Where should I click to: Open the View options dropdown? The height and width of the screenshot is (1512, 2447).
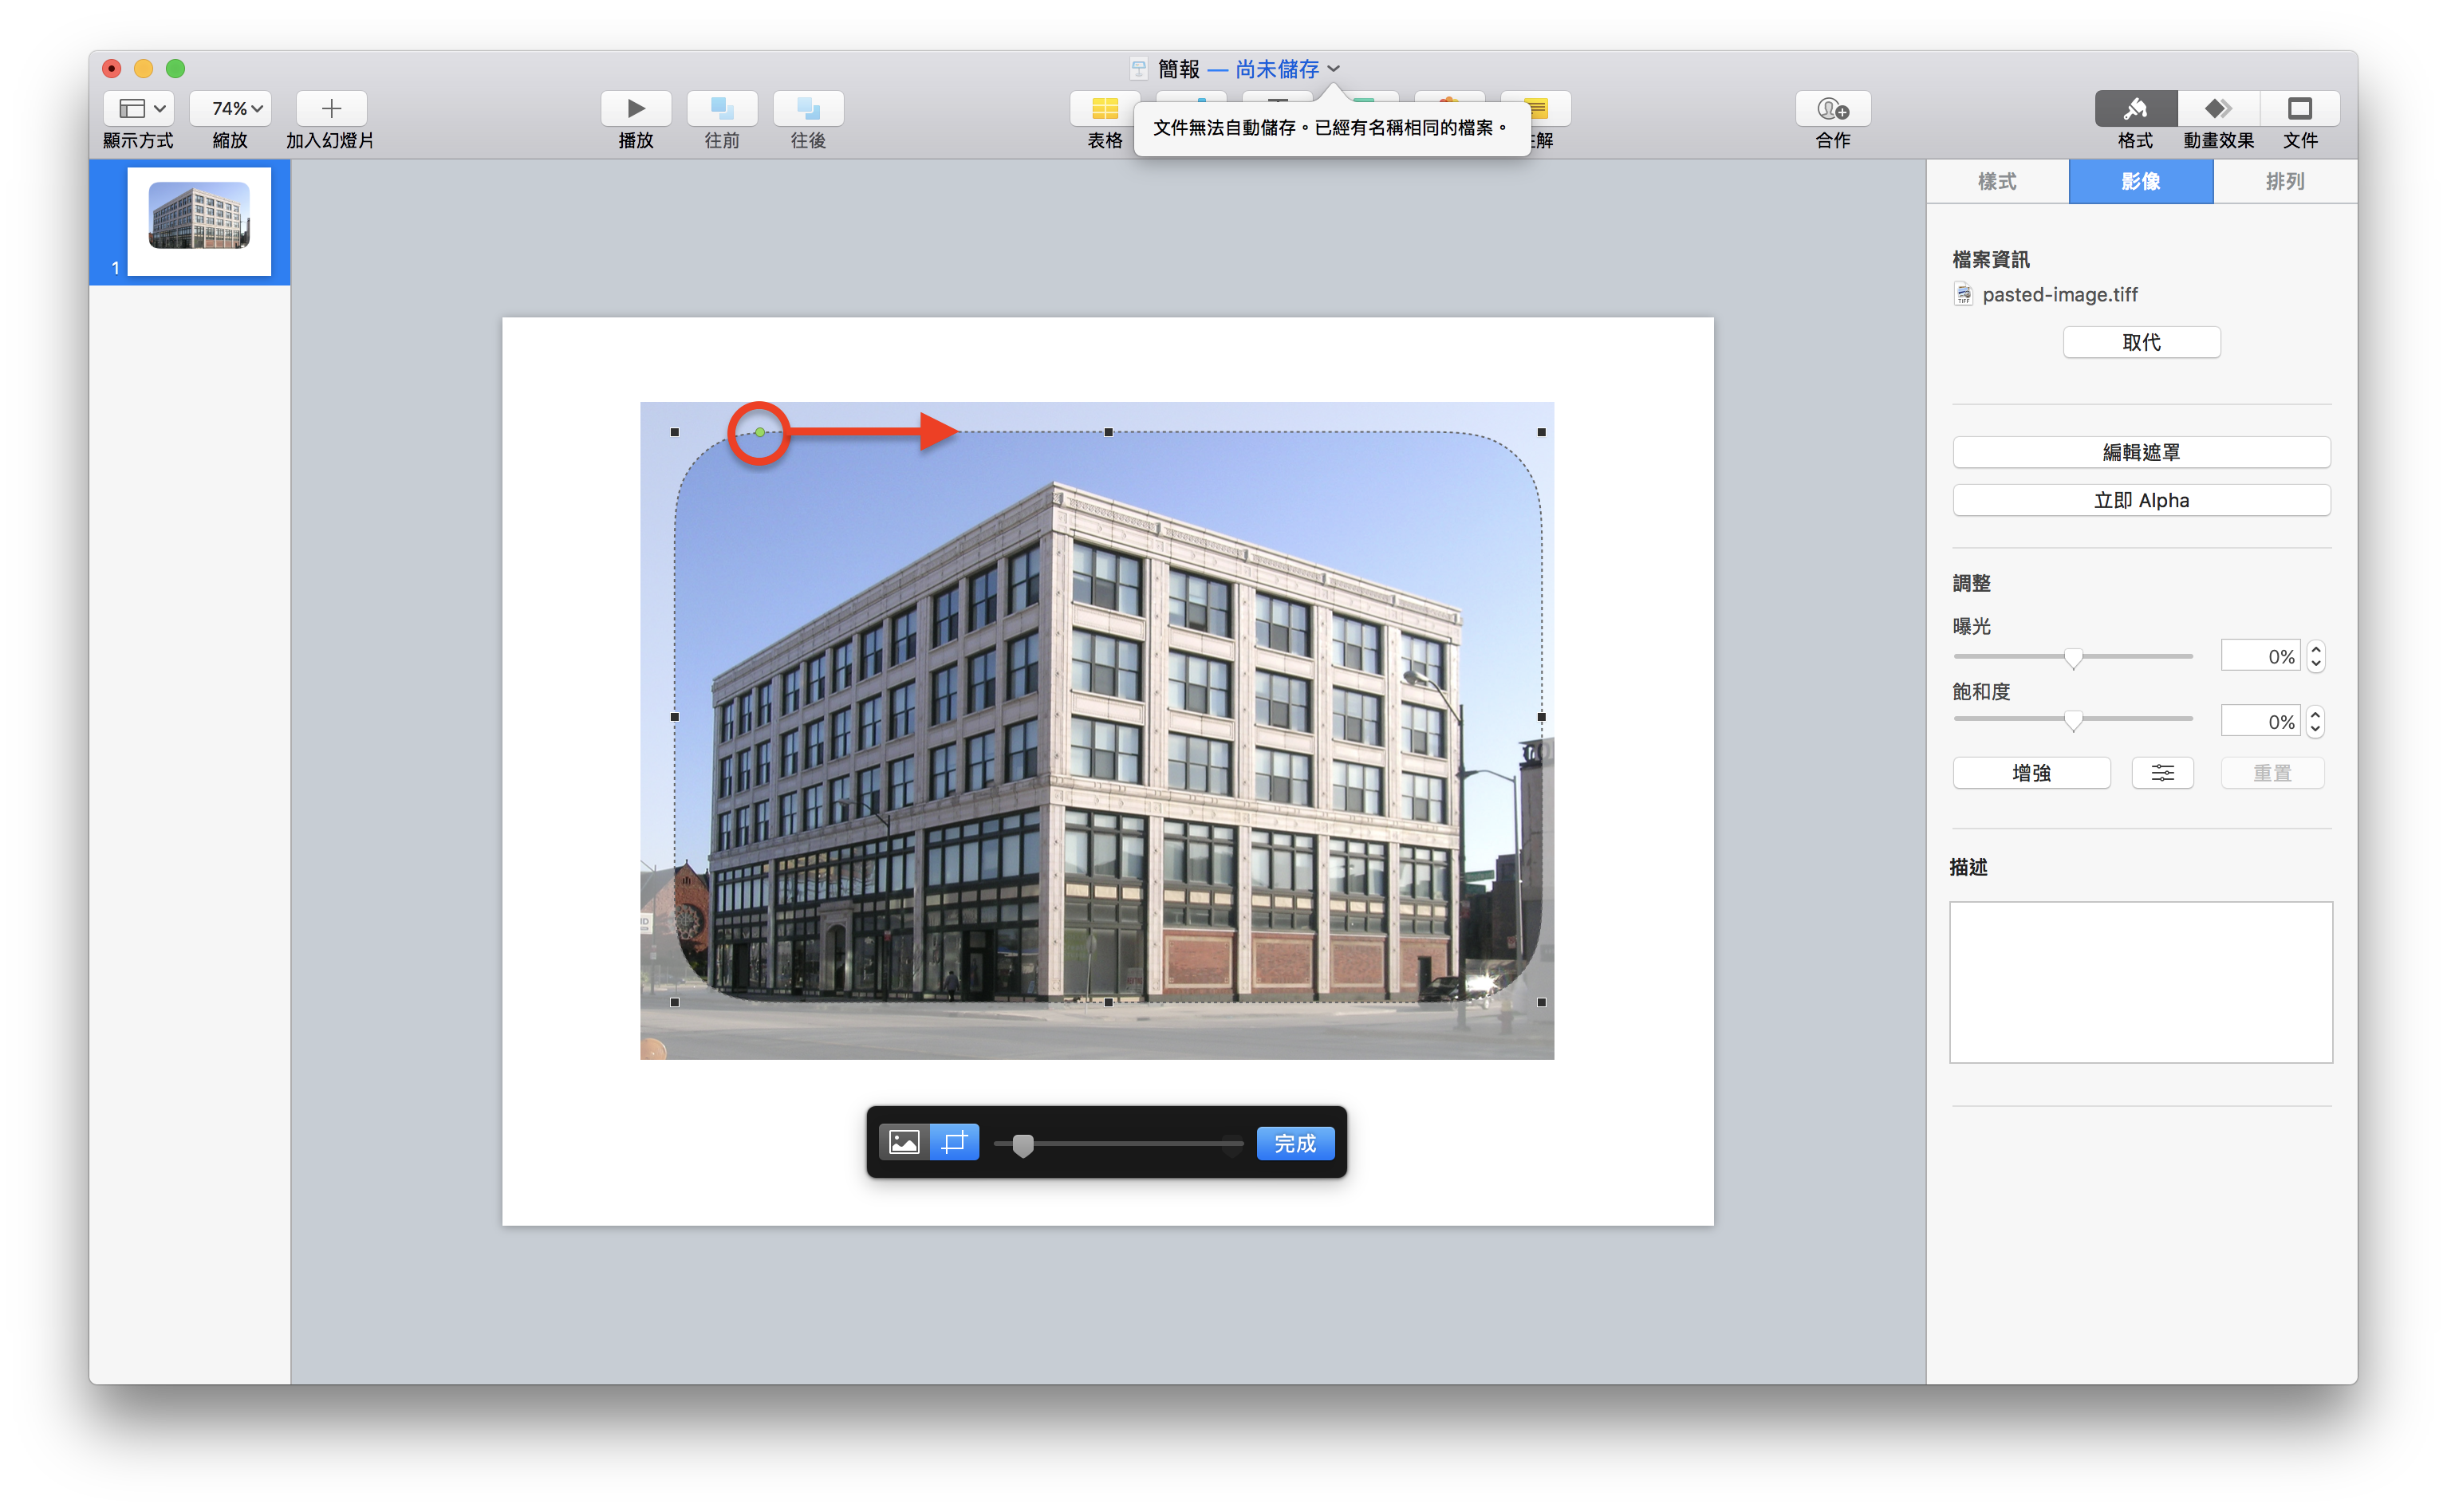tap(139, 108)
